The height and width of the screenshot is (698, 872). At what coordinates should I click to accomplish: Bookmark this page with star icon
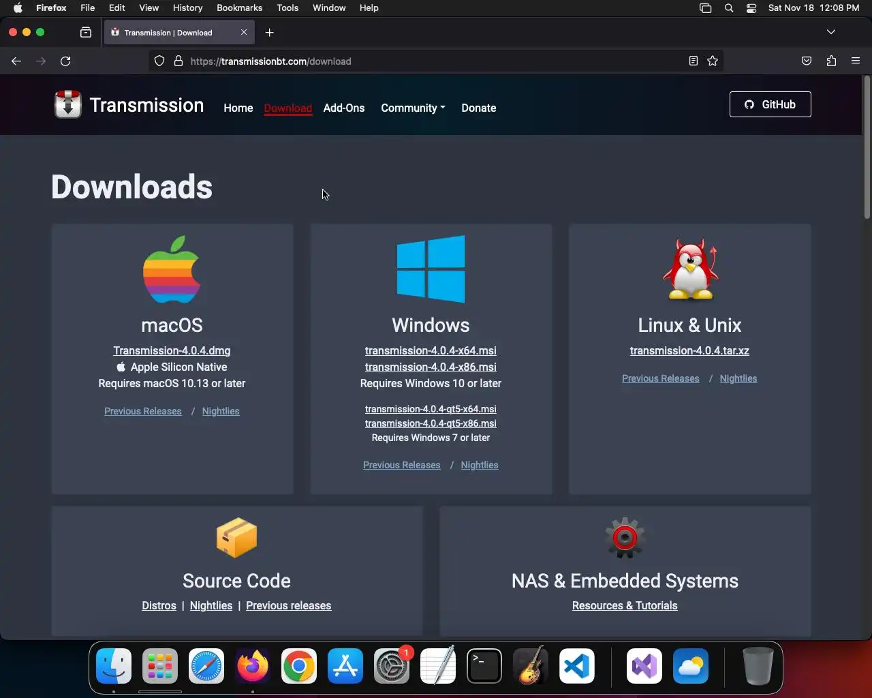click(713, 61)
